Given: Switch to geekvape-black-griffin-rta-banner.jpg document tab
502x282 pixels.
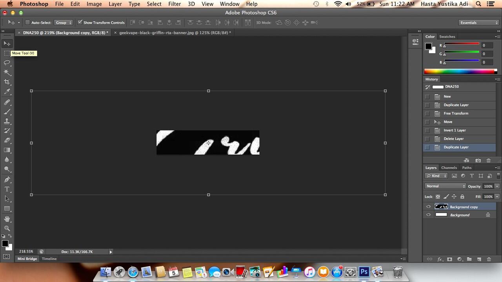Looking at the screenshot, I should [x=175, y=33].
